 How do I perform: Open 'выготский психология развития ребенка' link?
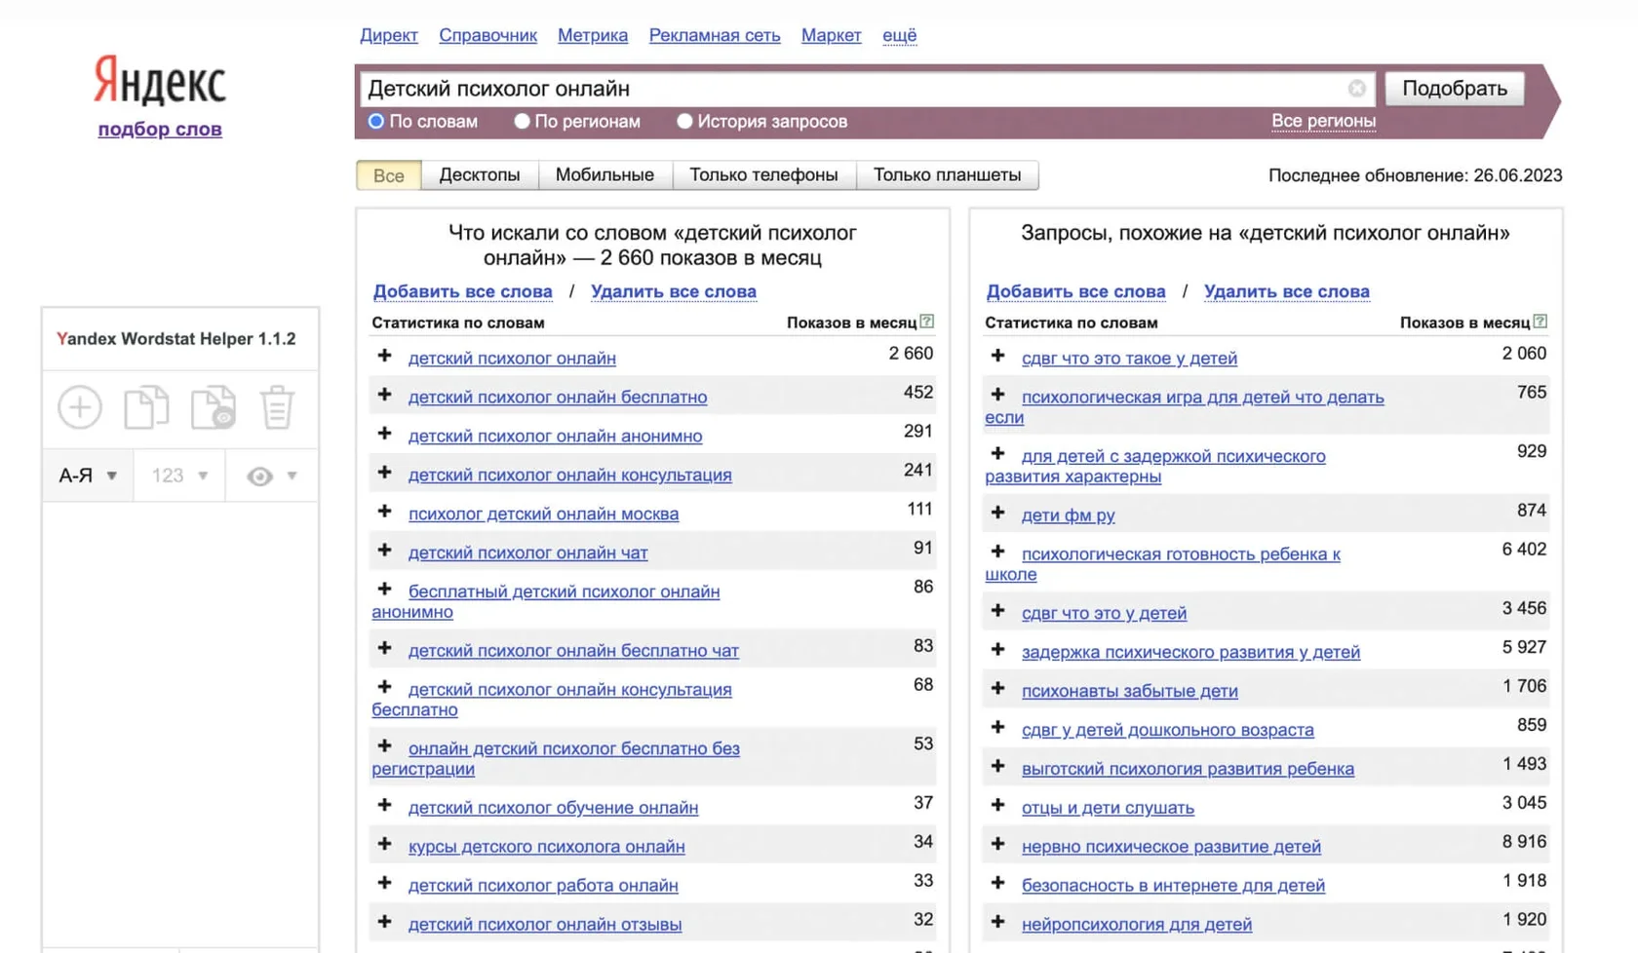click(x=1188, y=768)
